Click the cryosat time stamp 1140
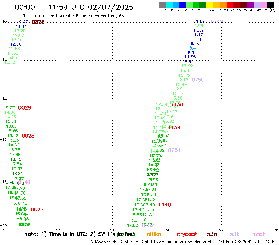279x245 pixels. click(165, 205)
